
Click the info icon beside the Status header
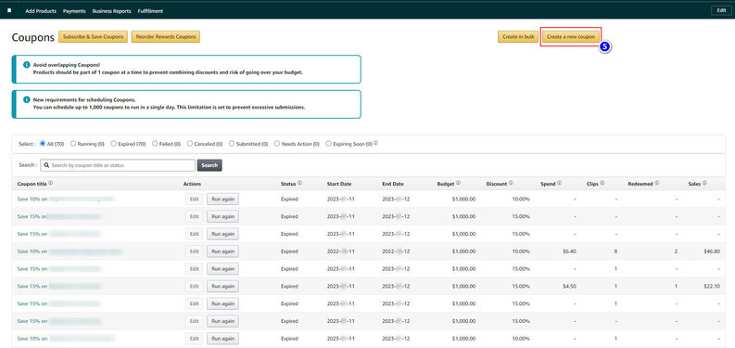click(x=299, y=183)
